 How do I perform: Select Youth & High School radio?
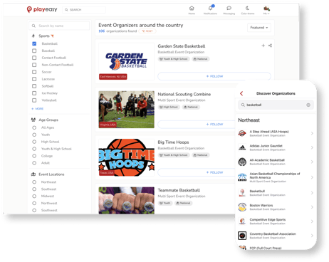[x=34, y=149]
